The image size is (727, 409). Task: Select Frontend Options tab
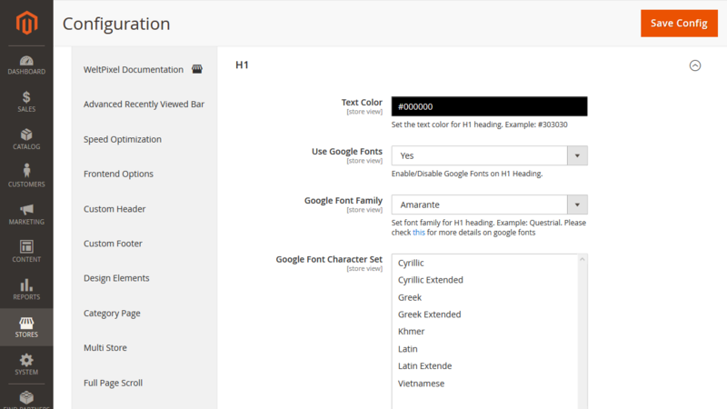tap(118, 174)
